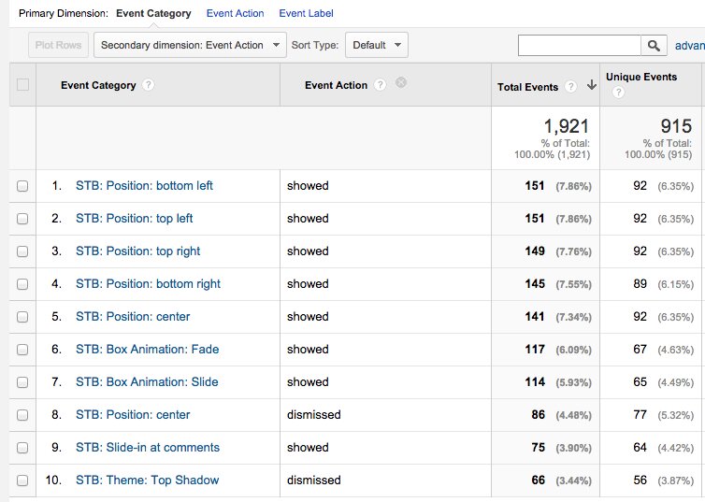
Task: Open help icon next to Event Category
Action: tap(149, 85)
